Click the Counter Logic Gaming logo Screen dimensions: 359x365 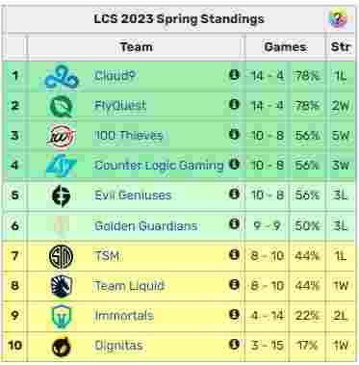(x=62, y=166)
